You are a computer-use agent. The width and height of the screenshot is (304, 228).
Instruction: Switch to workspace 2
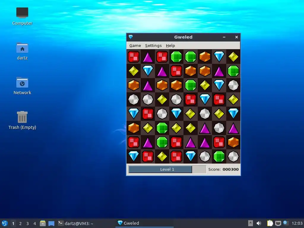20,224
